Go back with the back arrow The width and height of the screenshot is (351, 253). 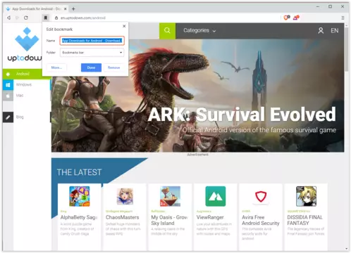(x=8, y=18)
